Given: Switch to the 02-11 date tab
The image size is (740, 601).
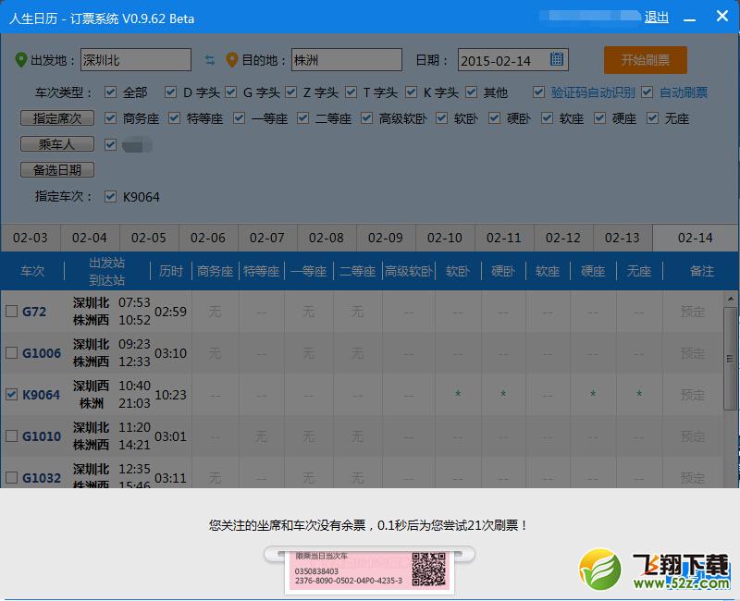Looking at the screenshot, I should [x=504, y=238].
